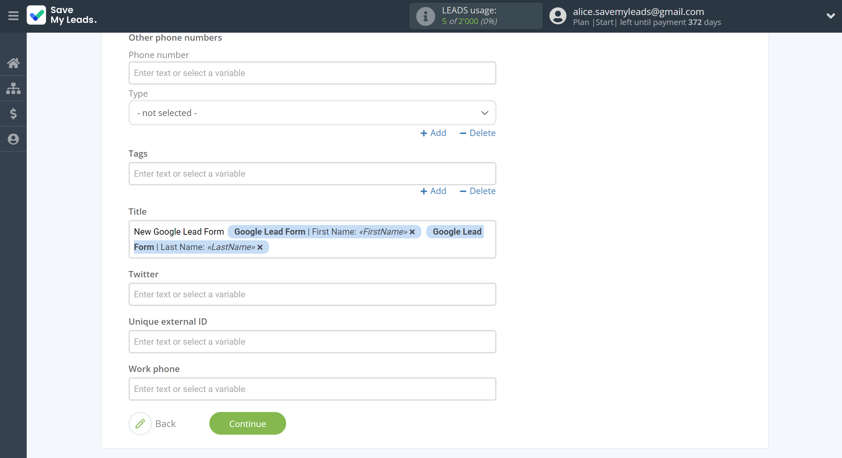This screenshot has height=458, width=842.
Task: Click Add under Tags field
Action: tap(433, 191)
